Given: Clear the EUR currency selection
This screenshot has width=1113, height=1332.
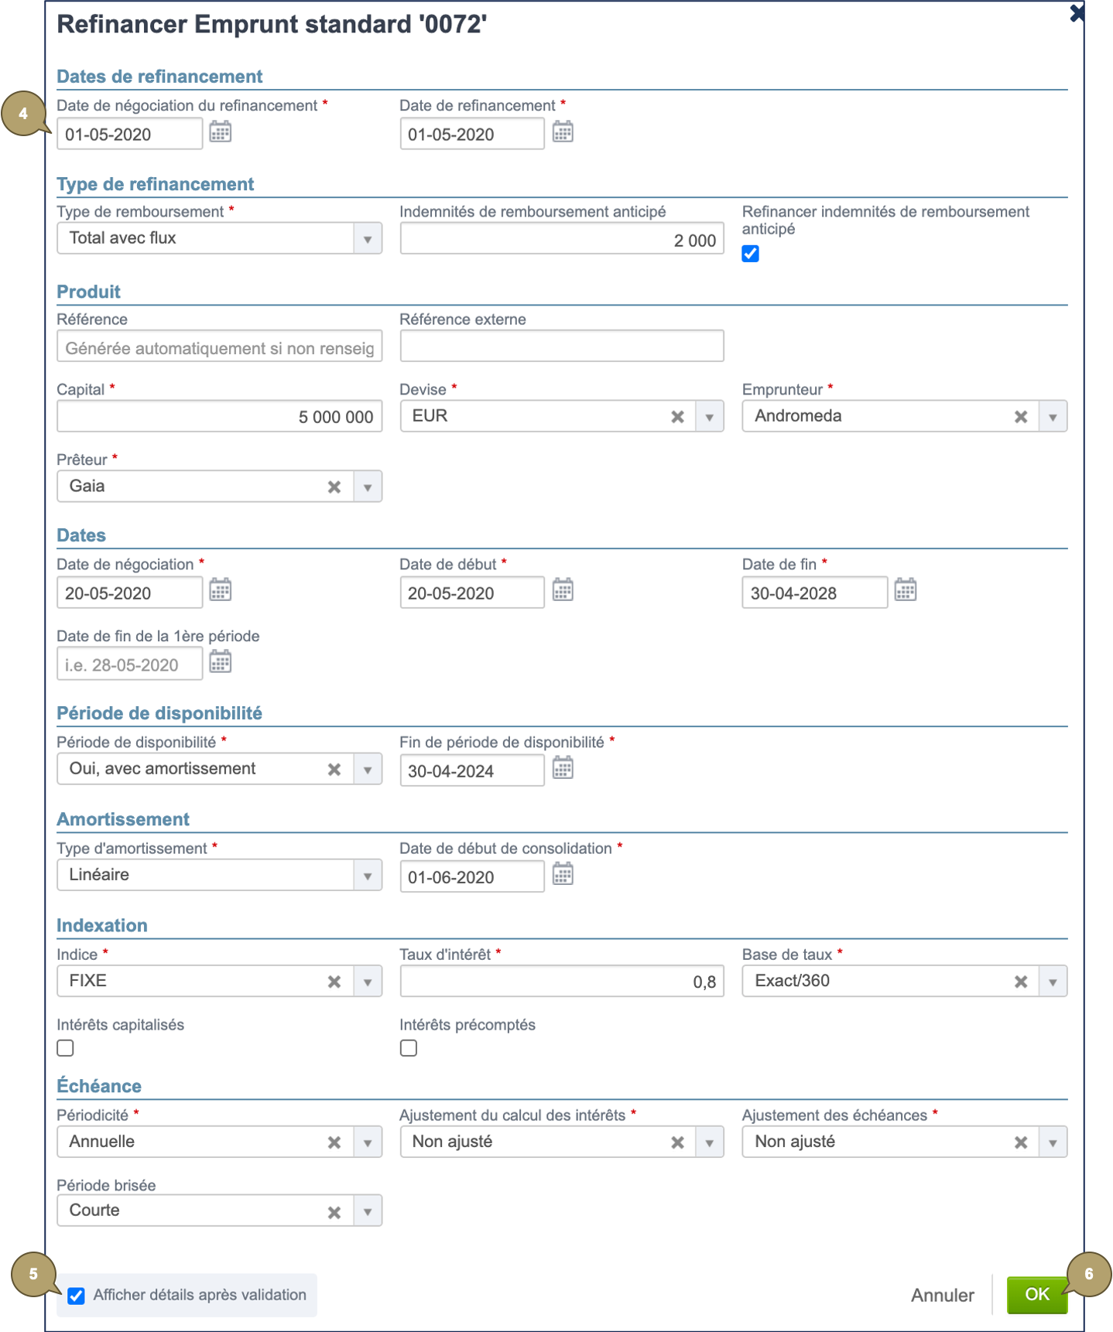Looking at the screenshot, I should [677, 417].
